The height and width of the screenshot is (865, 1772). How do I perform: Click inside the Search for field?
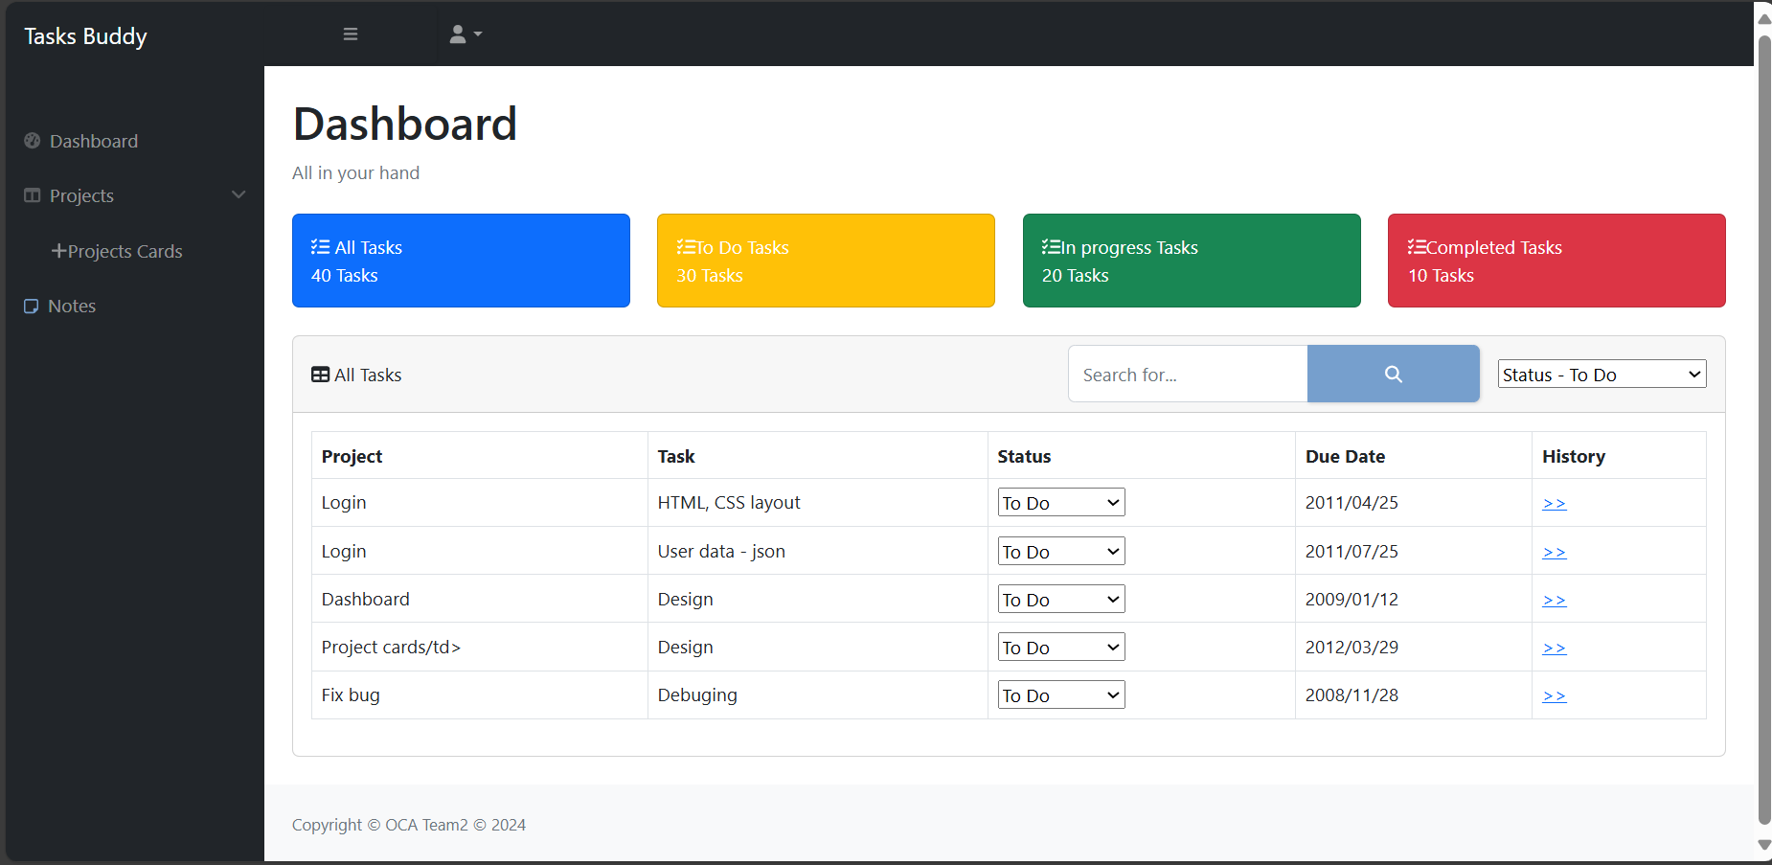tap(1188, 374)
